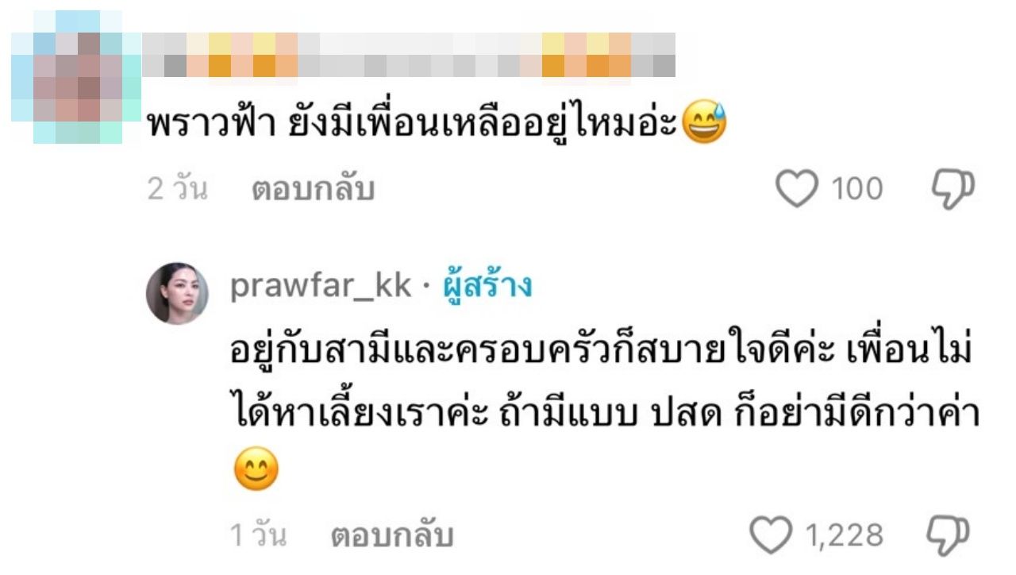
Task: Click the ผู้สร้าง creator badge
Action: click(487, 286)
